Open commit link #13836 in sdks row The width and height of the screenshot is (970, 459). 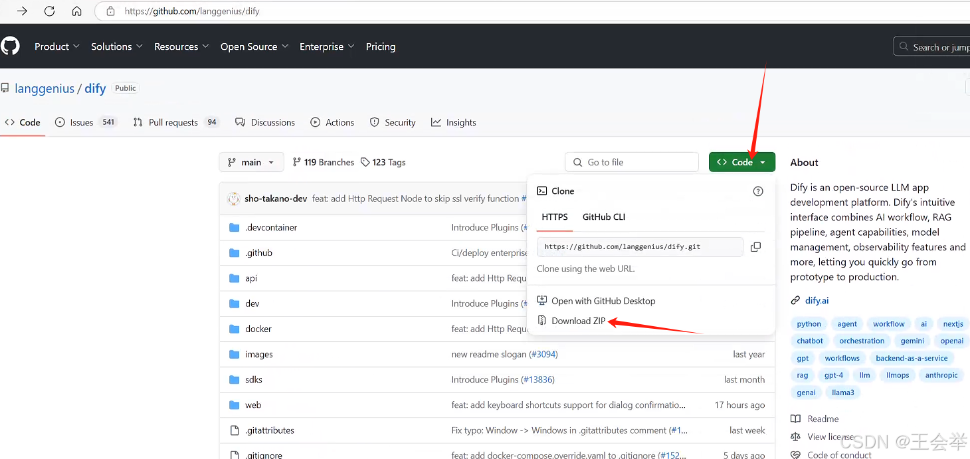[x=538, y=379]
